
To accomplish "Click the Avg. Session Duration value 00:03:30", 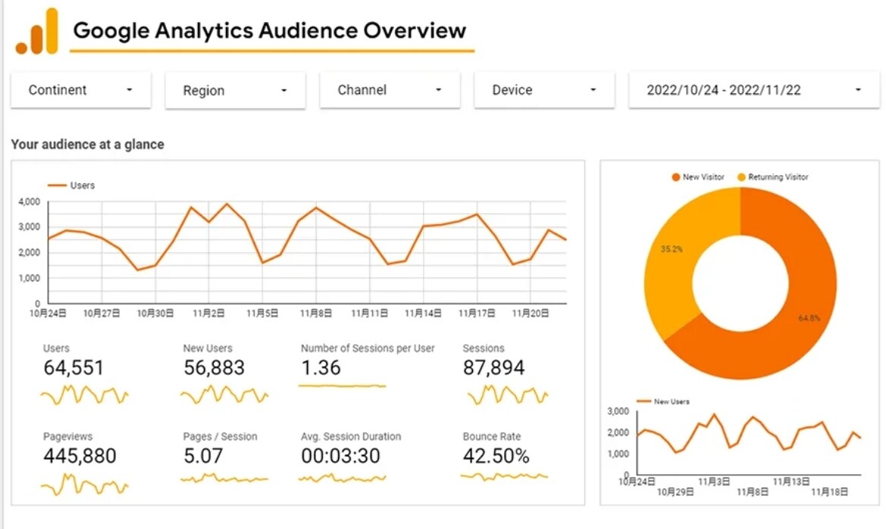I will 340,456.
